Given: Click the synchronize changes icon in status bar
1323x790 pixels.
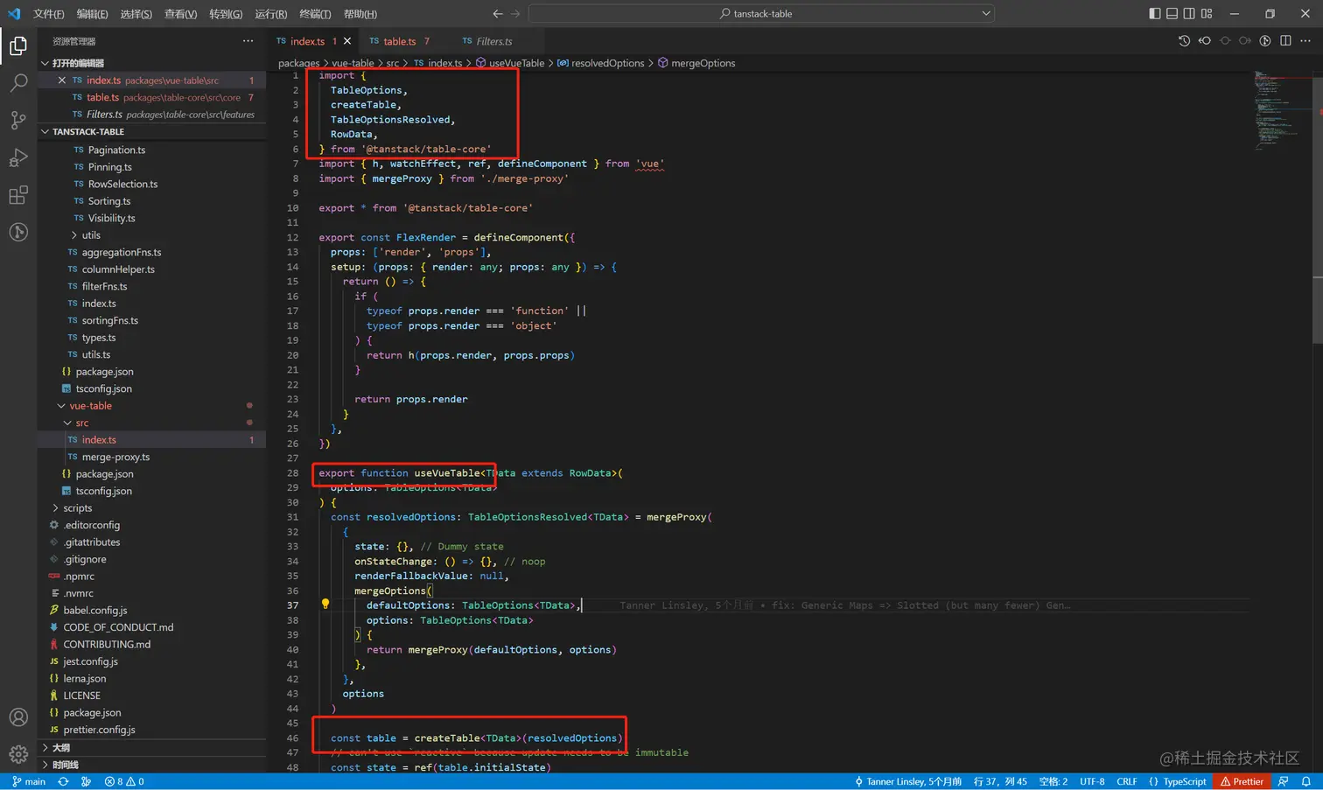Looking at the screenshot, I should coord(63,781).
